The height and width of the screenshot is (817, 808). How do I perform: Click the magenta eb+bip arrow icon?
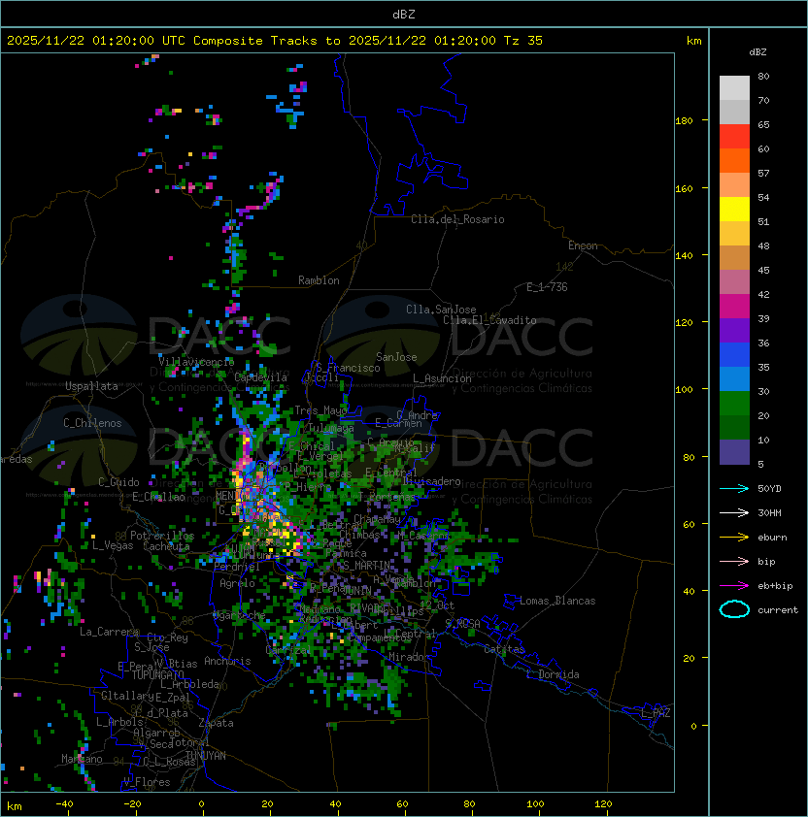pos(734,586)
